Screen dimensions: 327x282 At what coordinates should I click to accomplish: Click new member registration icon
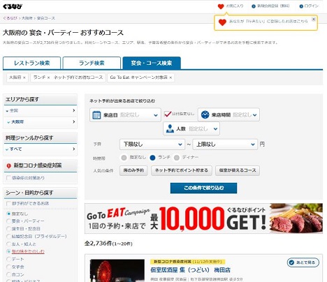point(254,6)
